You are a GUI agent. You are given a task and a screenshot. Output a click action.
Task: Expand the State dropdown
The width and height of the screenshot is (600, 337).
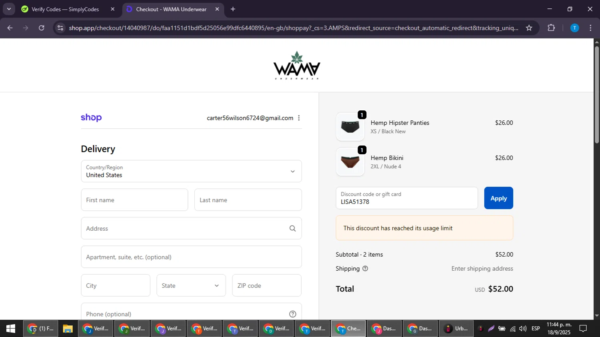tap(191, 285)
